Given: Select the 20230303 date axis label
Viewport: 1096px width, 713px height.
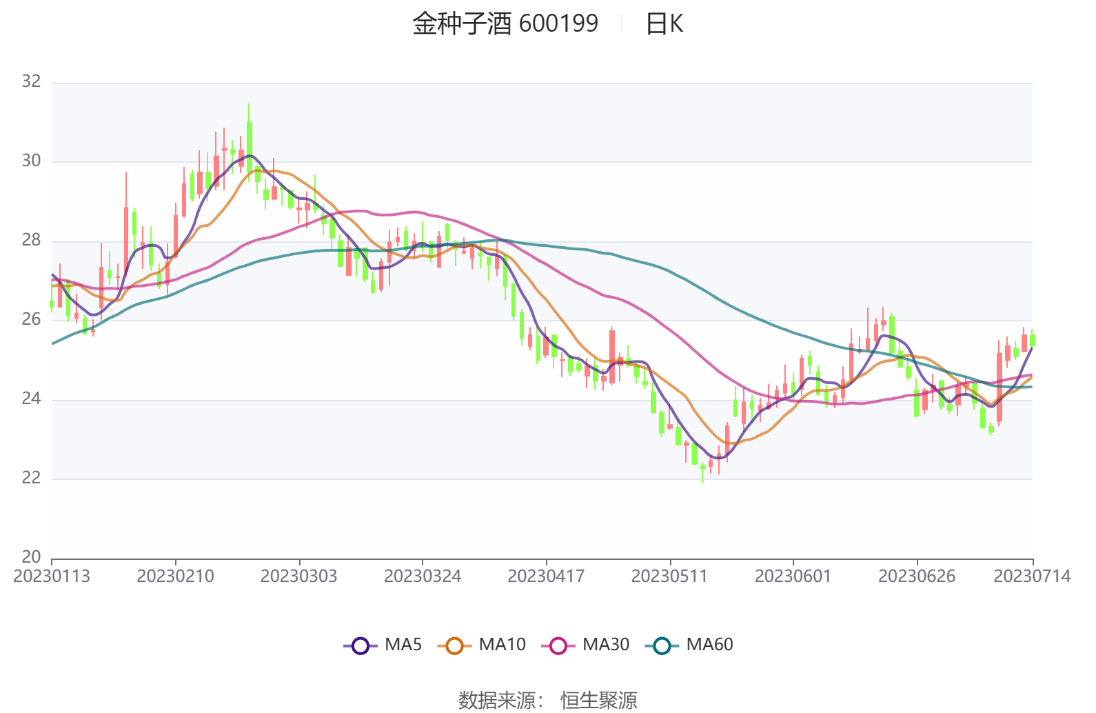Looking at the screenshot, I should (298, 576).
